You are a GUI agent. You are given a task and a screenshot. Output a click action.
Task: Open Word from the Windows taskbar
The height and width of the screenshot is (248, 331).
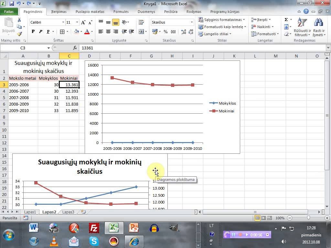pyautogui.click(x=34, y=228)
